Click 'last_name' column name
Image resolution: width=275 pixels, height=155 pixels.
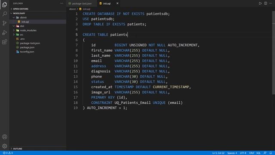click(x=101, y=56)
